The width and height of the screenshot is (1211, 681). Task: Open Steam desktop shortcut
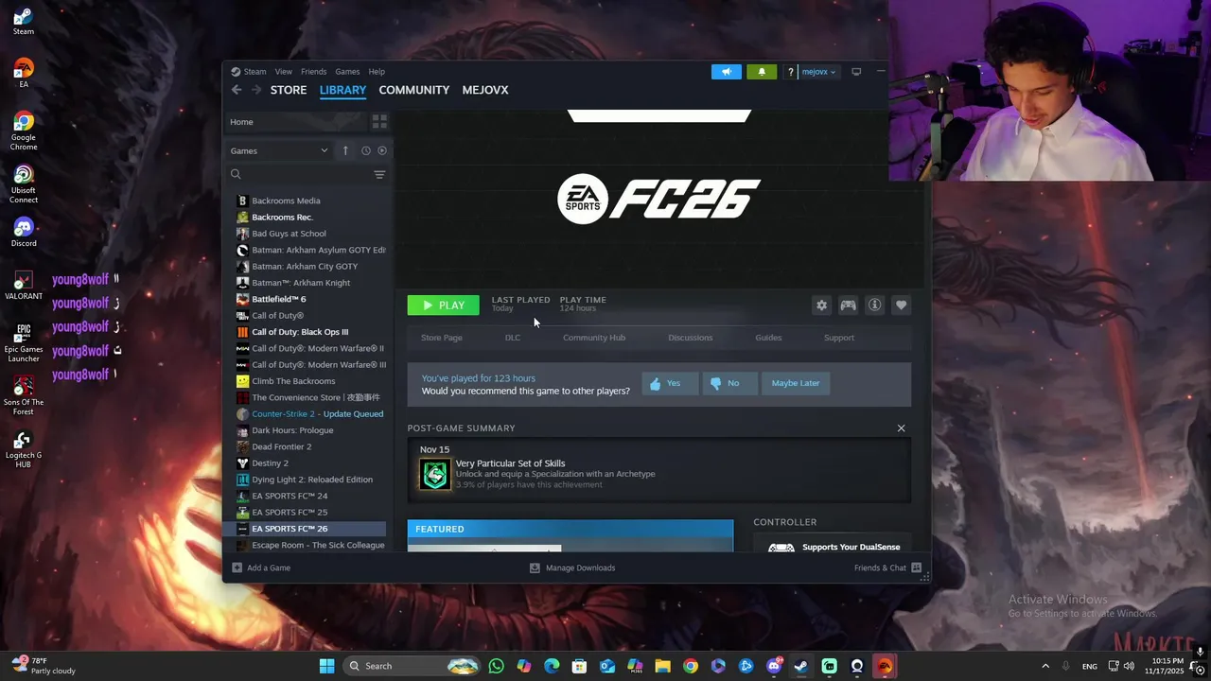click(24, 21)
